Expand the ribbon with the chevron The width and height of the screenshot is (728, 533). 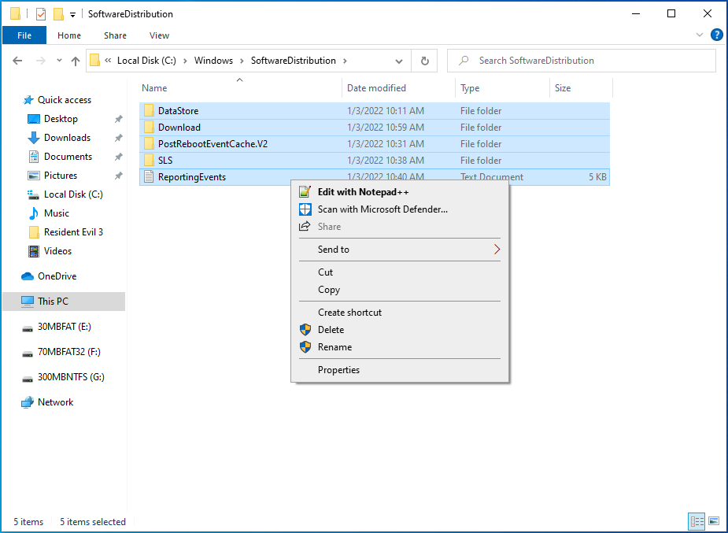(x=700, y=35)
